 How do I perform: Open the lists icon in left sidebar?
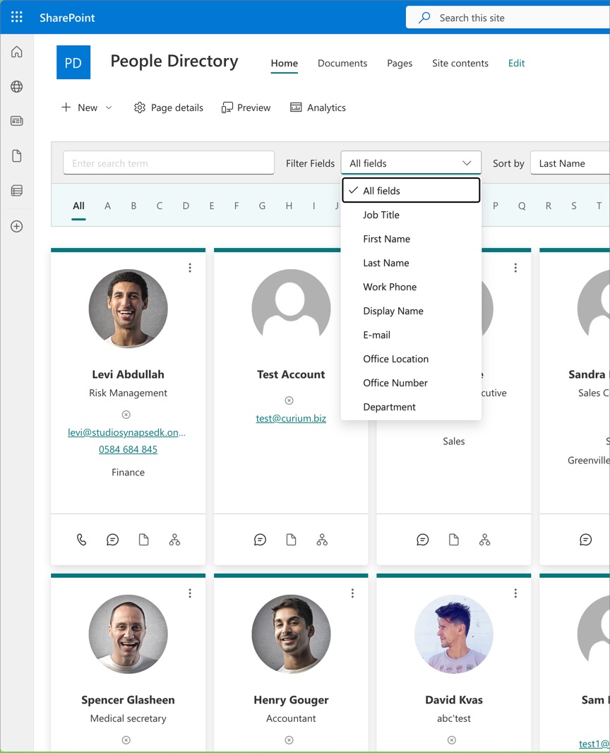17,191
